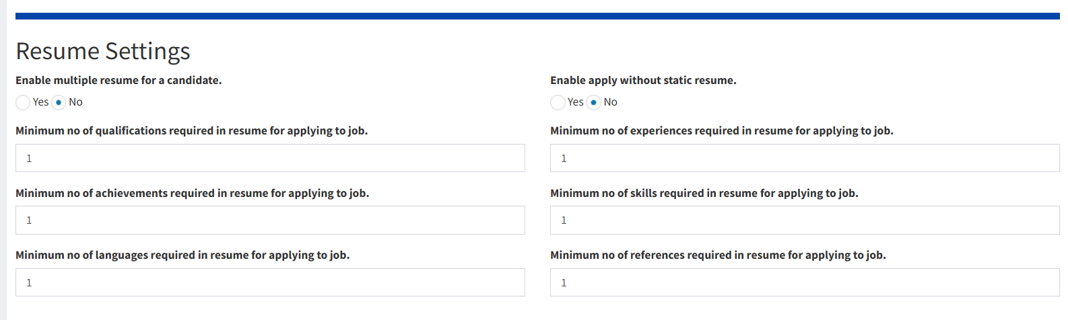This screenshot has height=320, width=1068.
Task: Focus the minimum qualifications input field
Action: tap(270, 158)
